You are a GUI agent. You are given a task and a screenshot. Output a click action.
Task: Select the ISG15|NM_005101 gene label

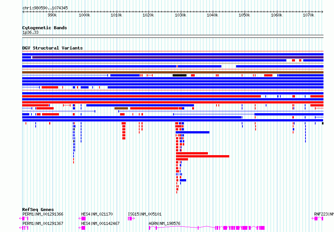144,214
